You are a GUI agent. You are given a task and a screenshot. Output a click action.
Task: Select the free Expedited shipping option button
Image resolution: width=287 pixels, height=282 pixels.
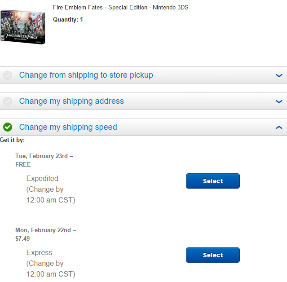coord(213,181)
